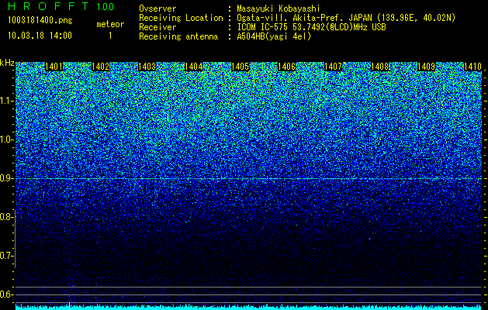This screenshot has width=488, height=310.
Task: Click the 1404 time label
Action: click(194, 67)
